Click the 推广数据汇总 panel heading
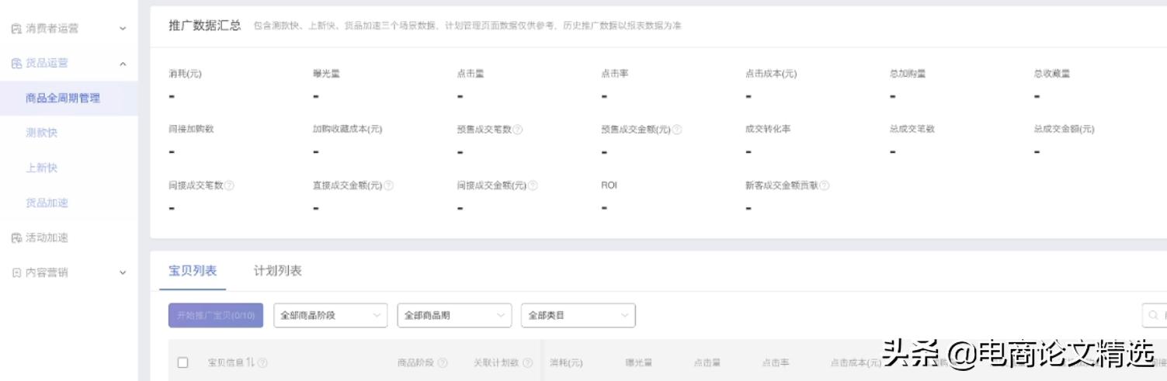 tap(205, 26)
